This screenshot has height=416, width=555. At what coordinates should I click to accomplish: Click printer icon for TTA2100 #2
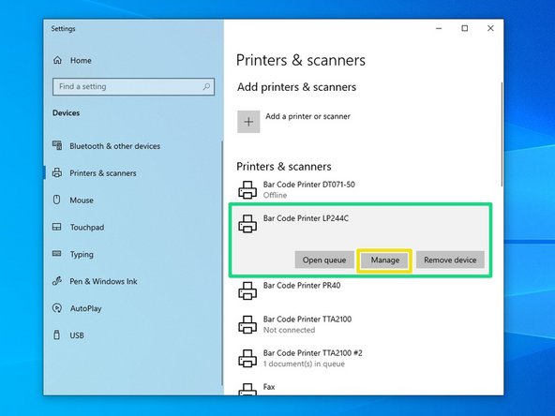[x=247, y=358]
